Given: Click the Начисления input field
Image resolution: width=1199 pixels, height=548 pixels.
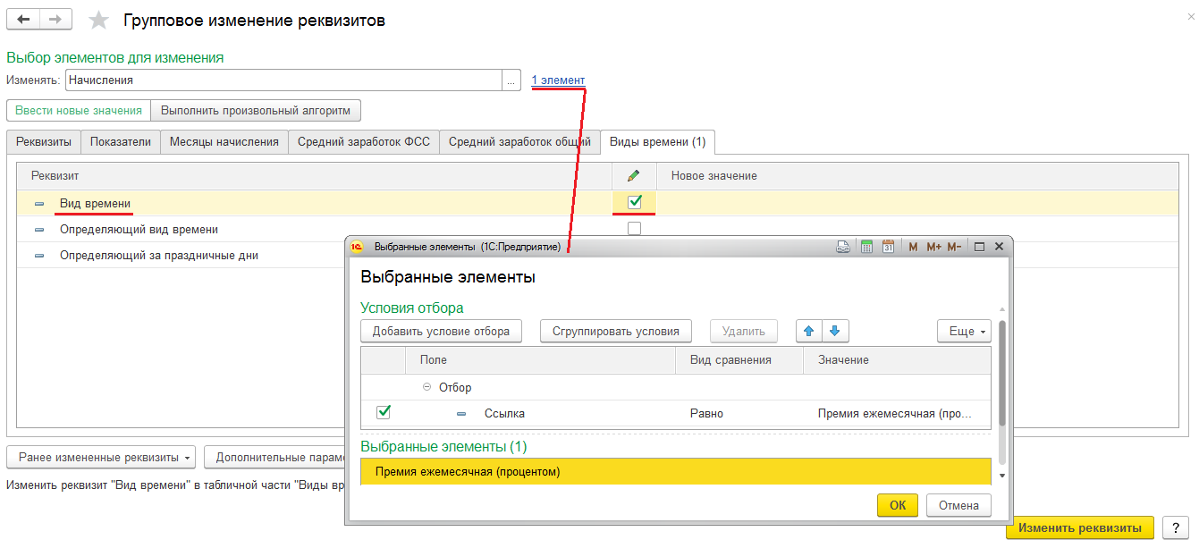Looking at the screenshot, I should [283, 80].
